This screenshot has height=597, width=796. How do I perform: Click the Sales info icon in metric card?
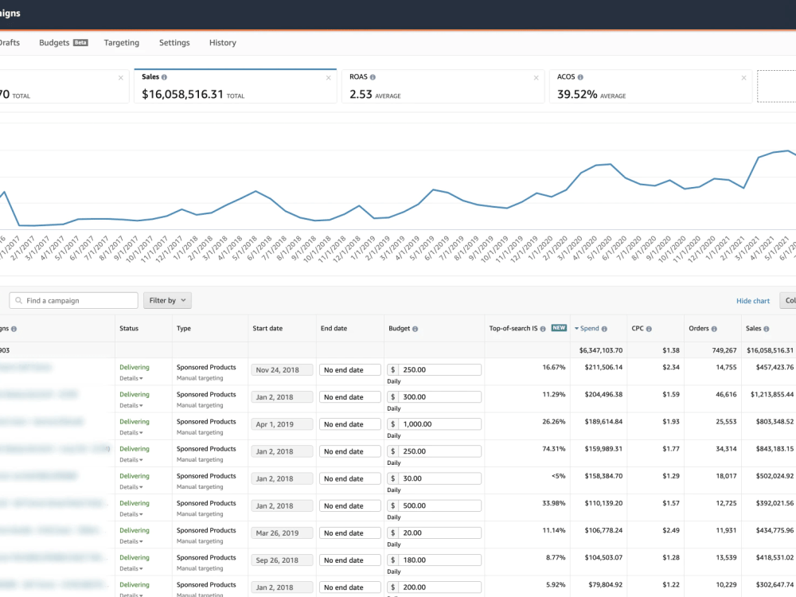pos(164,77)
